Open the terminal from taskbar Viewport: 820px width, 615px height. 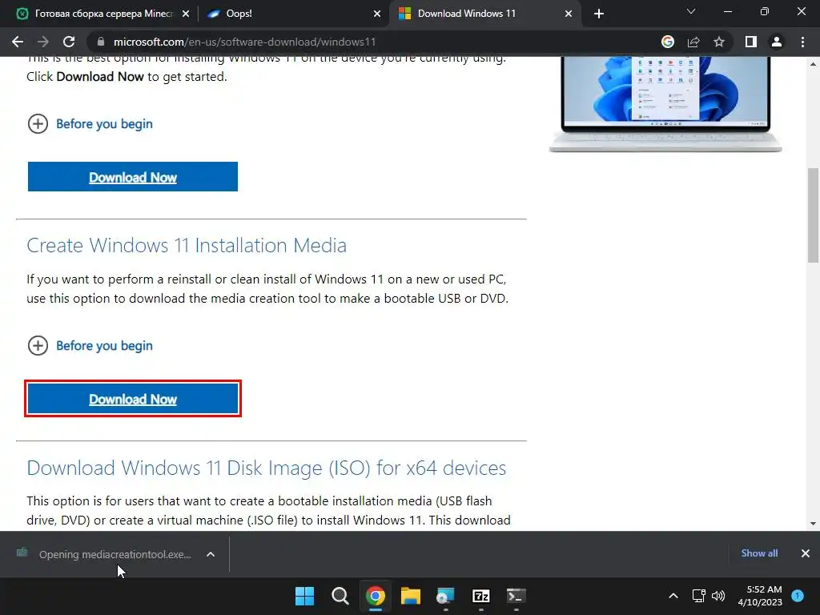tap(517, 596)
